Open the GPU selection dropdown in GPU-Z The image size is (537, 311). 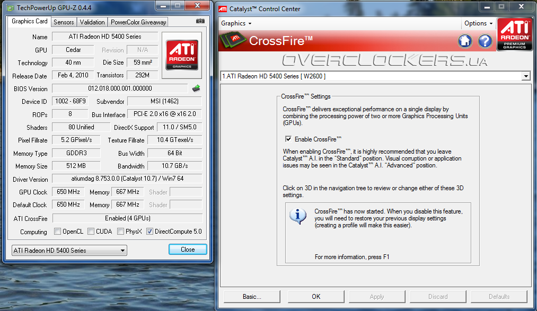click(x=69, y=251)
